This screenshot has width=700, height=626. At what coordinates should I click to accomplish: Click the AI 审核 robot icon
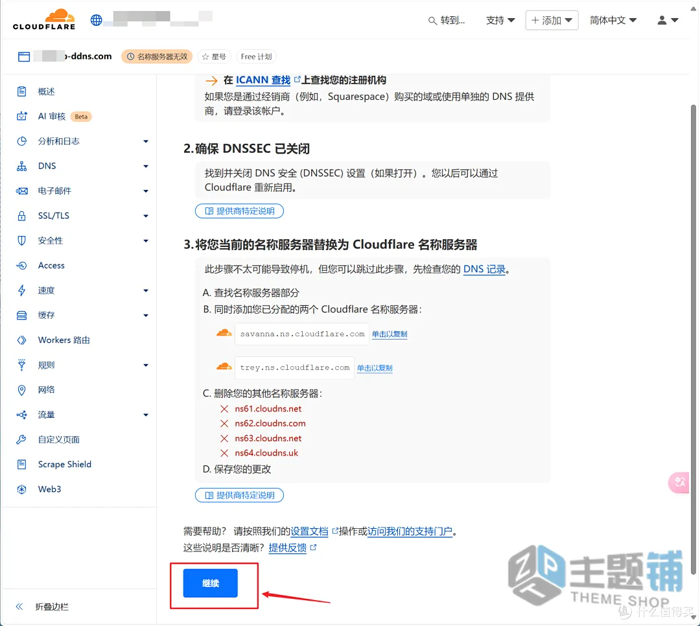tap(21, 117)
